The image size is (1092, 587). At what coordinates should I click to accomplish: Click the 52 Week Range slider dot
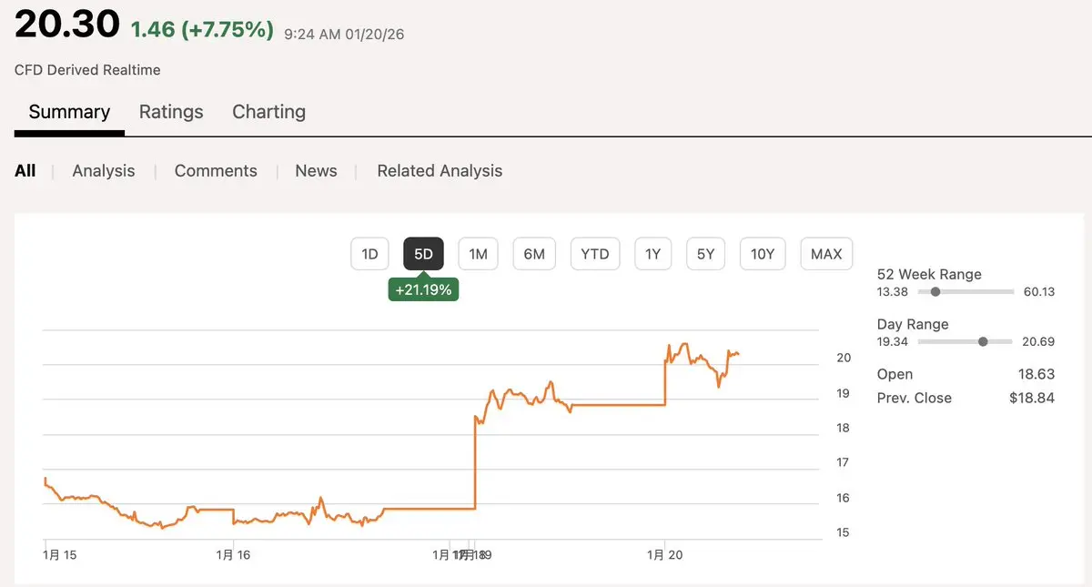tap(935, 292)
